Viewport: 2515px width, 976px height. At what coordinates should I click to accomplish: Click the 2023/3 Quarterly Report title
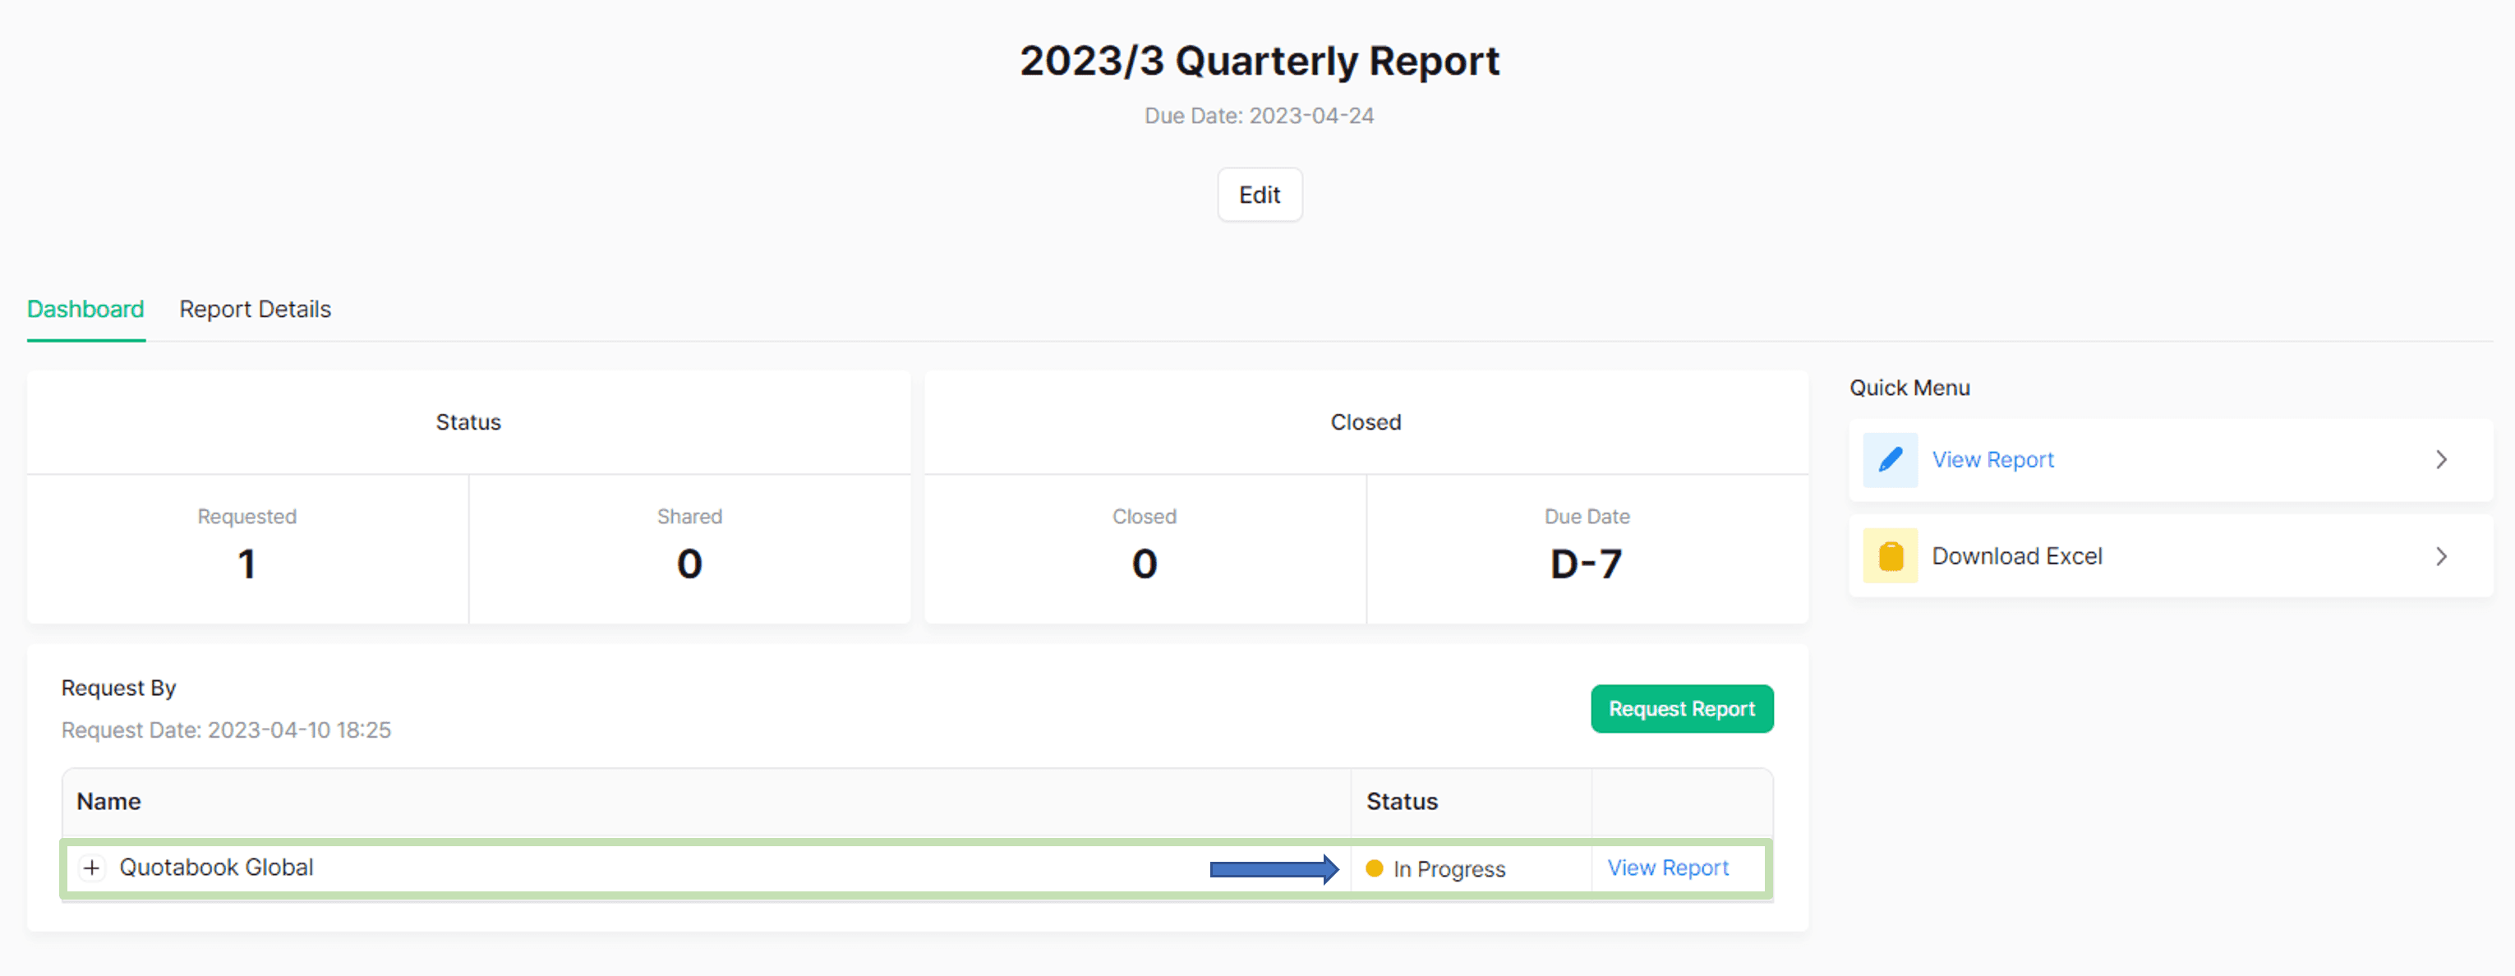pyautogui.click(x=1260, y=61)
